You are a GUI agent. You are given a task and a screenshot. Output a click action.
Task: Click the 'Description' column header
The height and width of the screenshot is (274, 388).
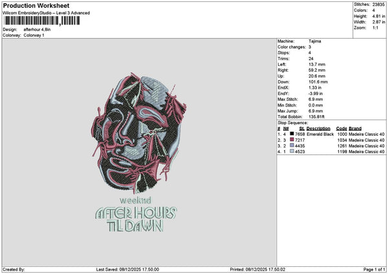pyautogui.click(x=318, y=129)
